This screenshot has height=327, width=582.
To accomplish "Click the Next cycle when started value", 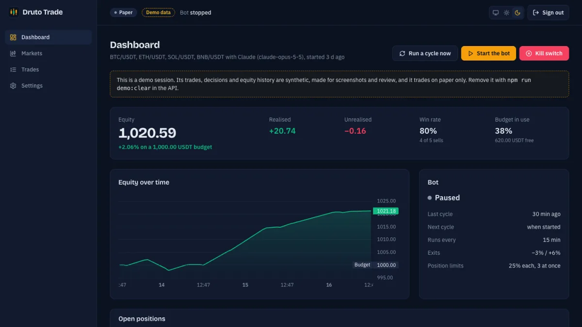I will (544, 227).
